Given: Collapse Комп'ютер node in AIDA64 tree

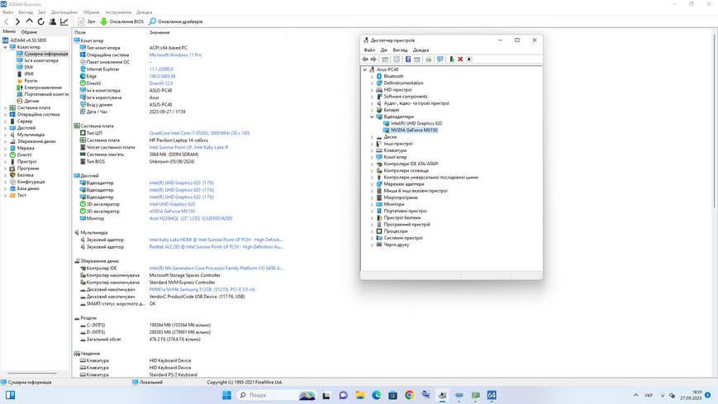Looking at the screenshot, I should [5, 47].
